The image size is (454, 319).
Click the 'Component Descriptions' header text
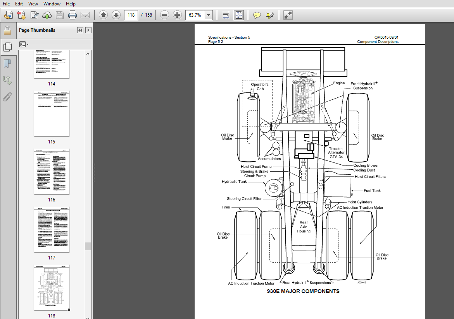[378, 42]
